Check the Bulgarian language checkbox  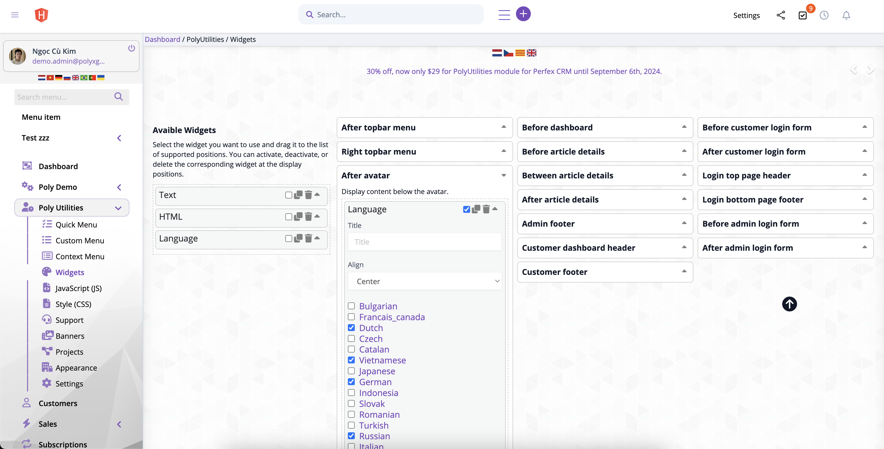coord(351,306)
